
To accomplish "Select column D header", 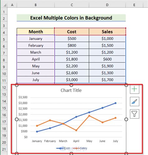I will [107, 5].
